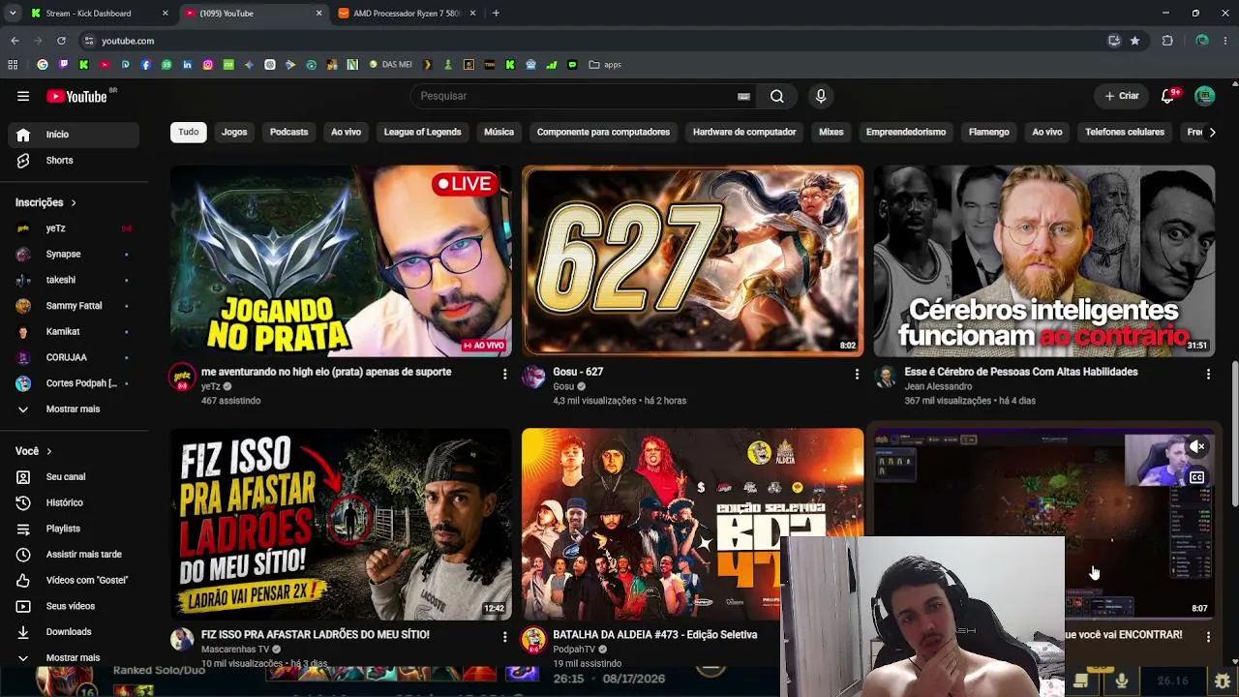
Task: Select the Jogos filter chip
Action: pos(234,132)
